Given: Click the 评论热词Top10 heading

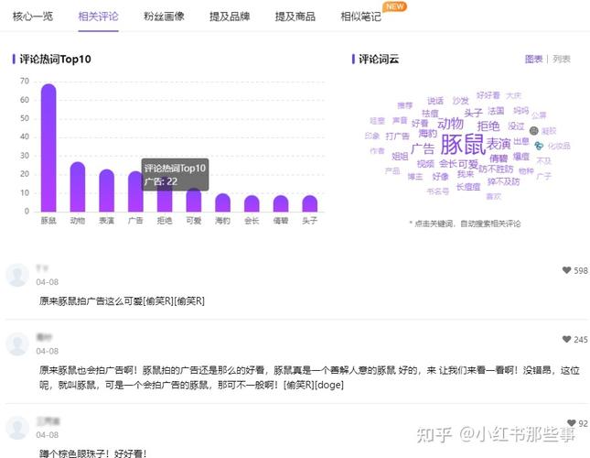Looking at the screenshot, I should pos(55,60).
